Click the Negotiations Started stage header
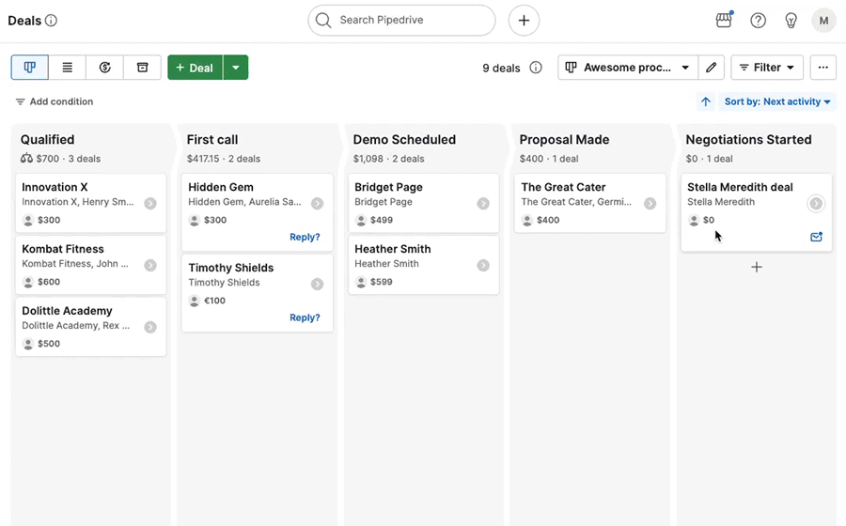 (x=748, y=140)
